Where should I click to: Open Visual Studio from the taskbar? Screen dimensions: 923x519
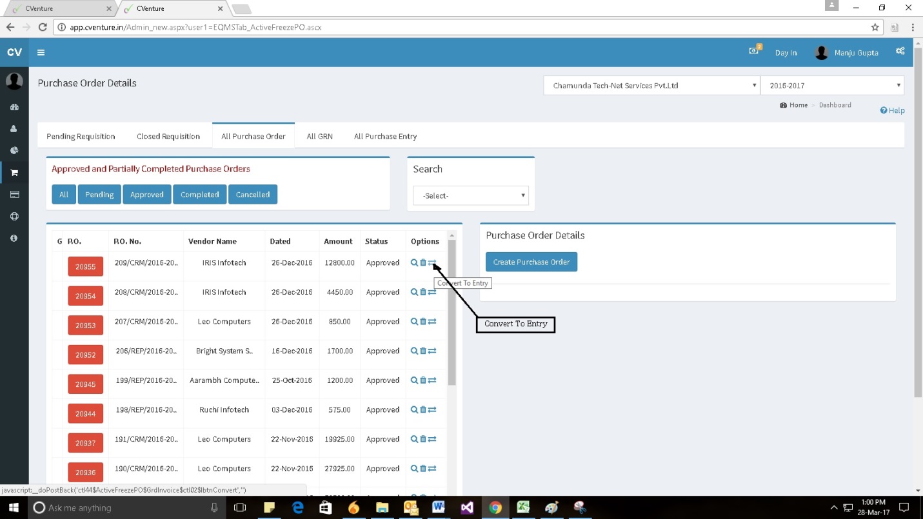(x=468, y=507)
